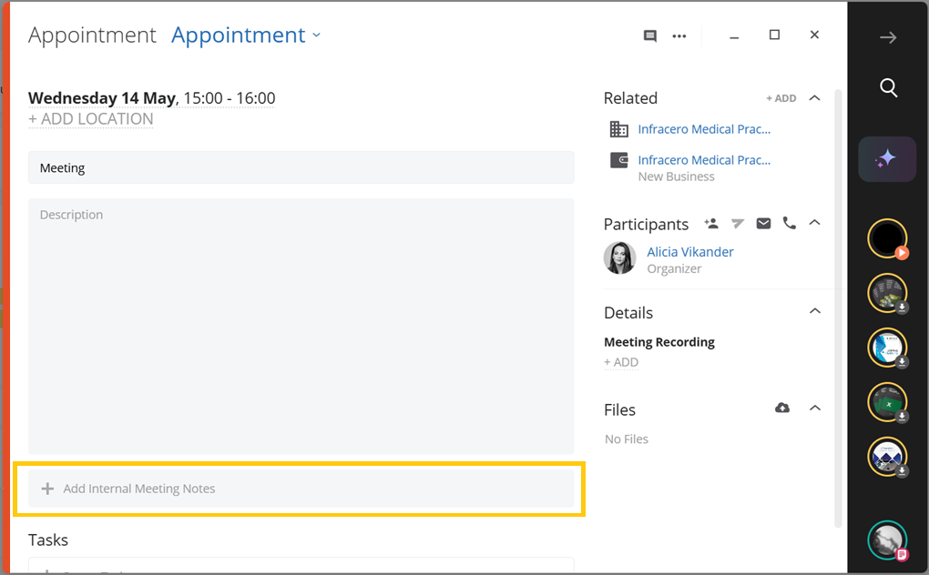
Task: Click the sparkle assistant icon in the sidebar
Action: coord(887,158)
